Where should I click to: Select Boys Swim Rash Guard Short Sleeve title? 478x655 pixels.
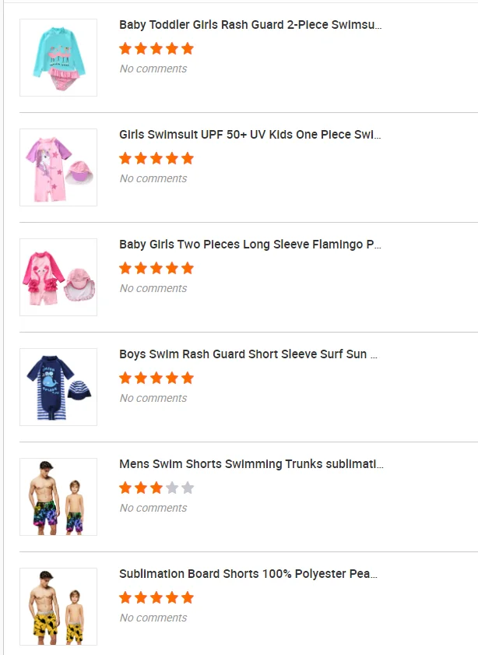[248, 354]
